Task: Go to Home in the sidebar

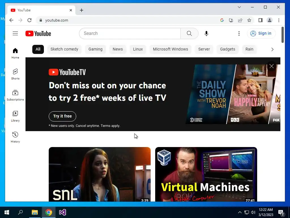Action: [15, 53]
